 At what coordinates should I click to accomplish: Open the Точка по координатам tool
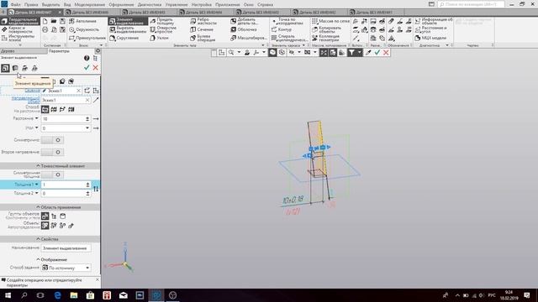click(287, 21)
